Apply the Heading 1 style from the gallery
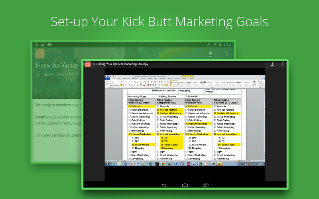This screenshot has height=199, width=319. [188, 83]
